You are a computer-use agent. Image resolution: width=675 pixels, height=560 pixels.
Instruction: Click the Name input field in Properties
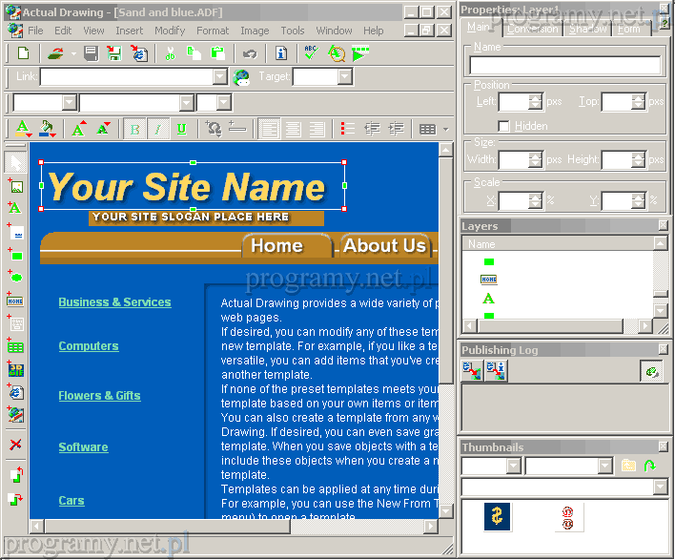click(x=564, y=66)
